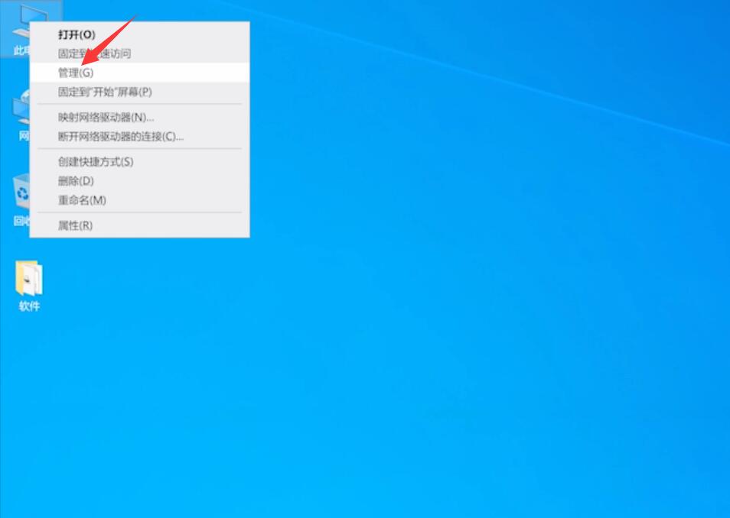Select 固定到"开始"屏幕(P) option
The width and height of the screenshot is (730, 518).
coord(140,92)
